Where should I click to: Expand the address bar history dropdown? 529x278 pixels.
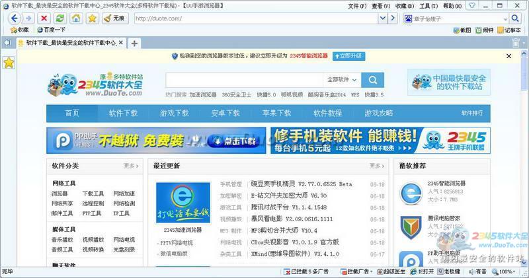[383, 18]
